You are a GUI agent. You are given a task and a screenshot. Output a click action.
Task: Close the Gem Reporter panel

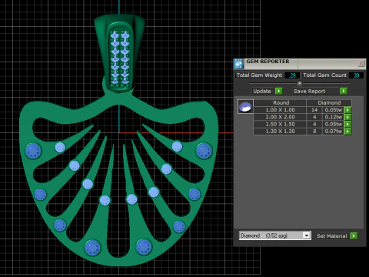361,63
